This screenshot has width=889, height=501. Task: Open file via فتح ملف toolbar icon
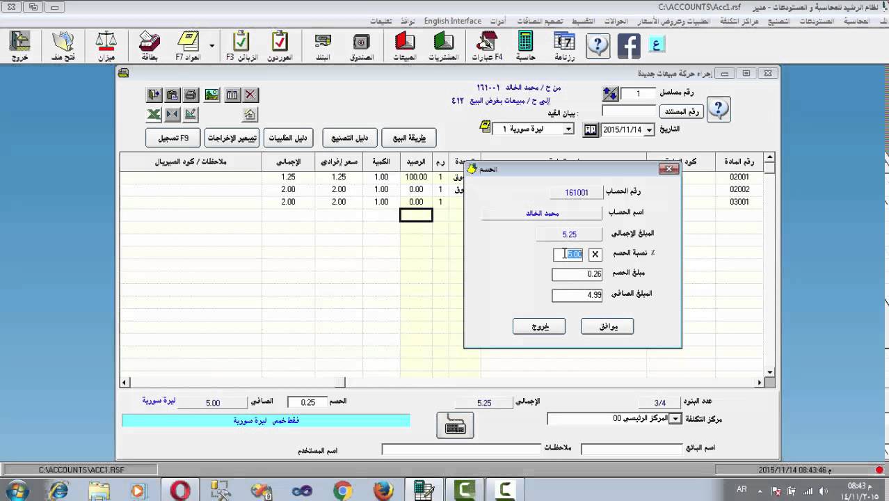tap(63, 46)
